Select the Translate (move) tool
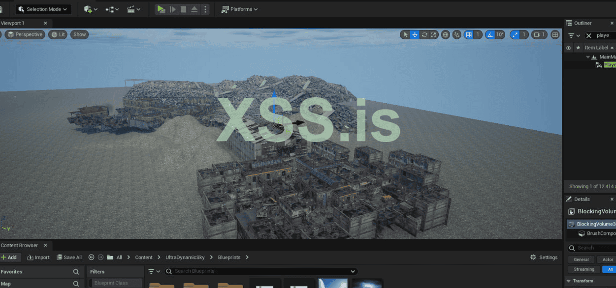The width and height of the screenshot is (616, 288). click(415, 34)
